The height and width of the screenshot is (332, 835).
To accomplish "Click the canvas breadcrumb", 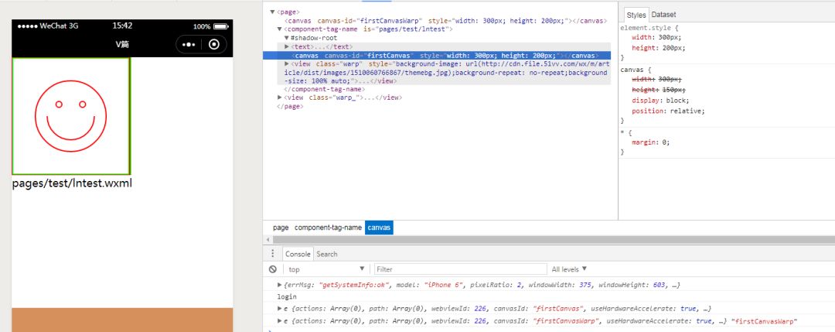I will click(379, 228).
